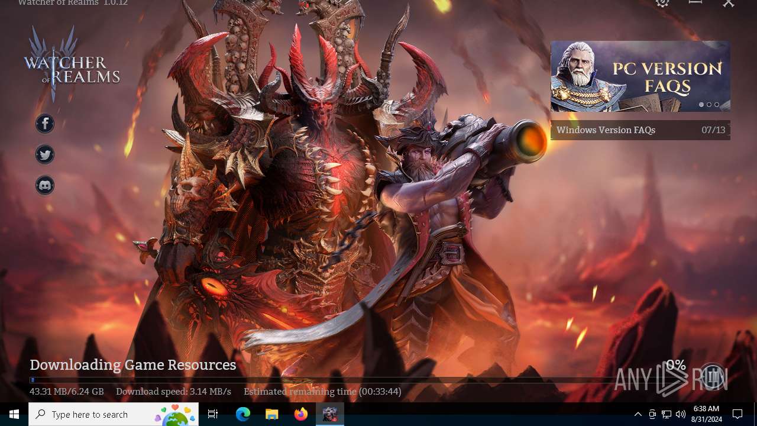Open the network tray icon
Viewport: 757px width, 426px height.
[x=667, y=414]
